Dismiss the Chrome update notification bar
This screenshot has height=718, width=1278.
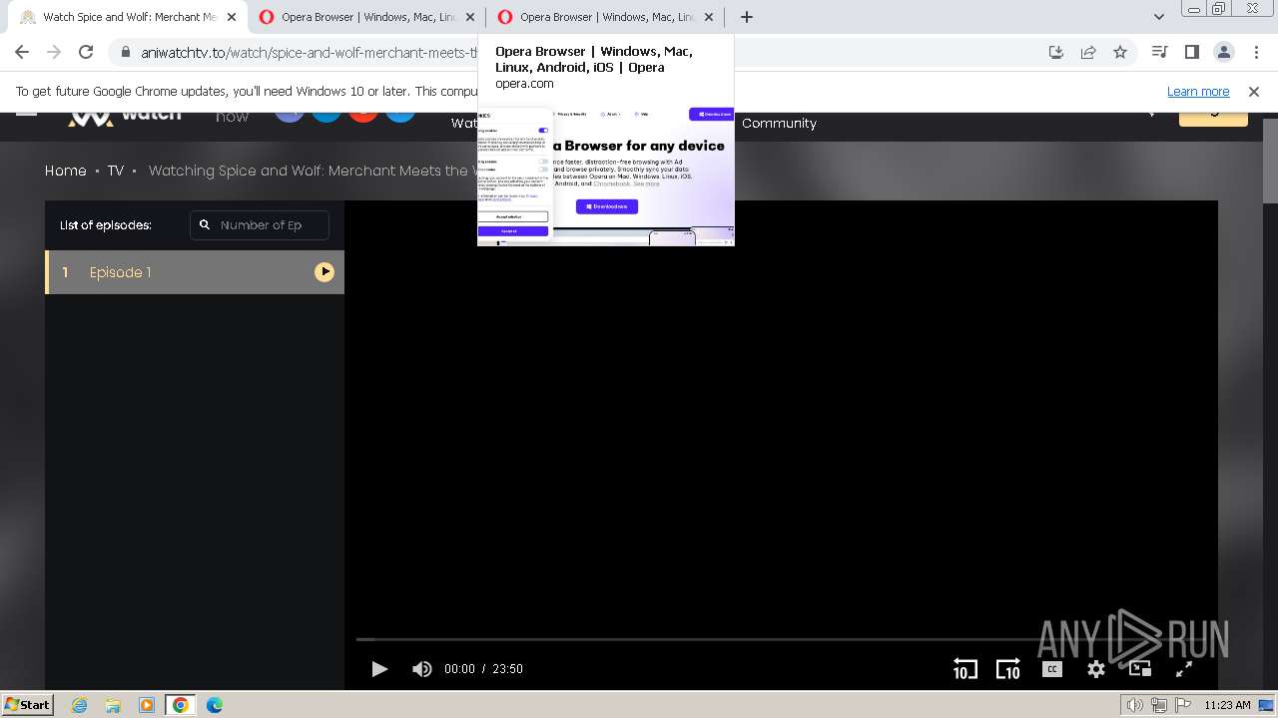[1254, 91]
